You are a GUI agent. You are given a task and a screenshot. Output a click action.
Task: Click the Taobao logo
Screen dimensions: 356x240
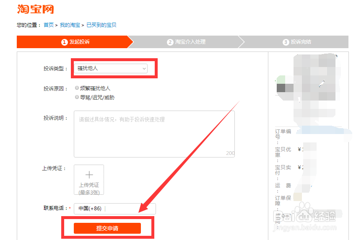pyautogui.click(x=35, y=9)
